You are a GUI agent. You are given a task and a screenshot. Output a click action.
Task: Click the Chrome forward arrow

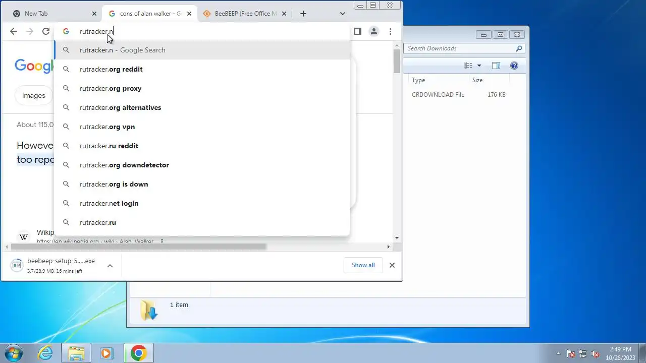pyautogui.click(x=30, y=31)
